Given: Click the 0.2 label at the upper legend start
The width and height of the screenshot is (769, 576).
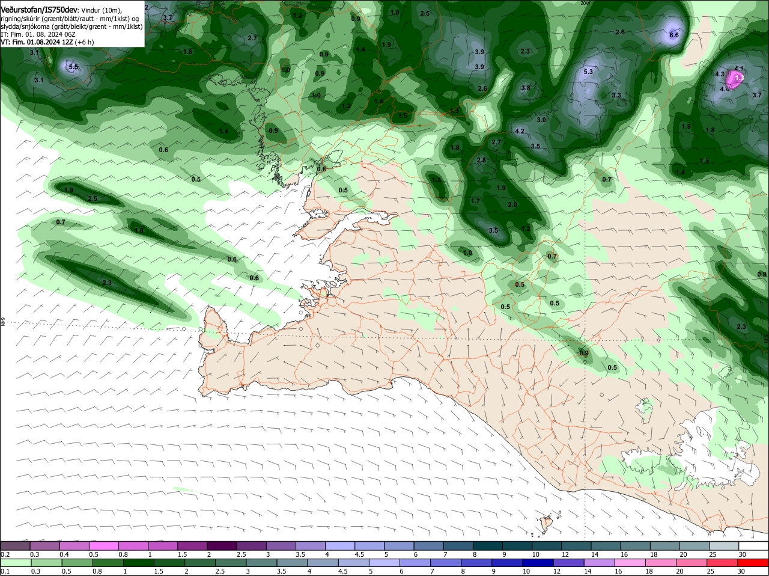Looking at the screenshot, I should click(x=5, y=554).
